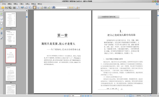
Task: Switch to continuous page layout
Action: click(128, 96)
